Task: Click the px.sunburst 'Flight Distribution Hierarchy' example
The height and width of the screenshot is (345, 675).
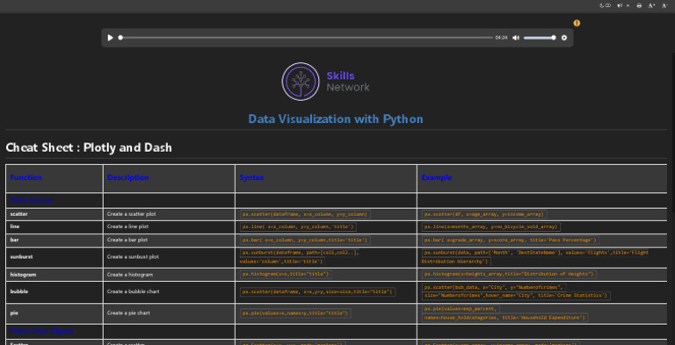Action: click(x=535, y=257)
